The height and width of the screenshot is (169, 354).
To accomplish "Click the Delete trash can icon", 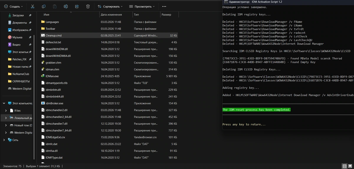I will click(88, 6).
